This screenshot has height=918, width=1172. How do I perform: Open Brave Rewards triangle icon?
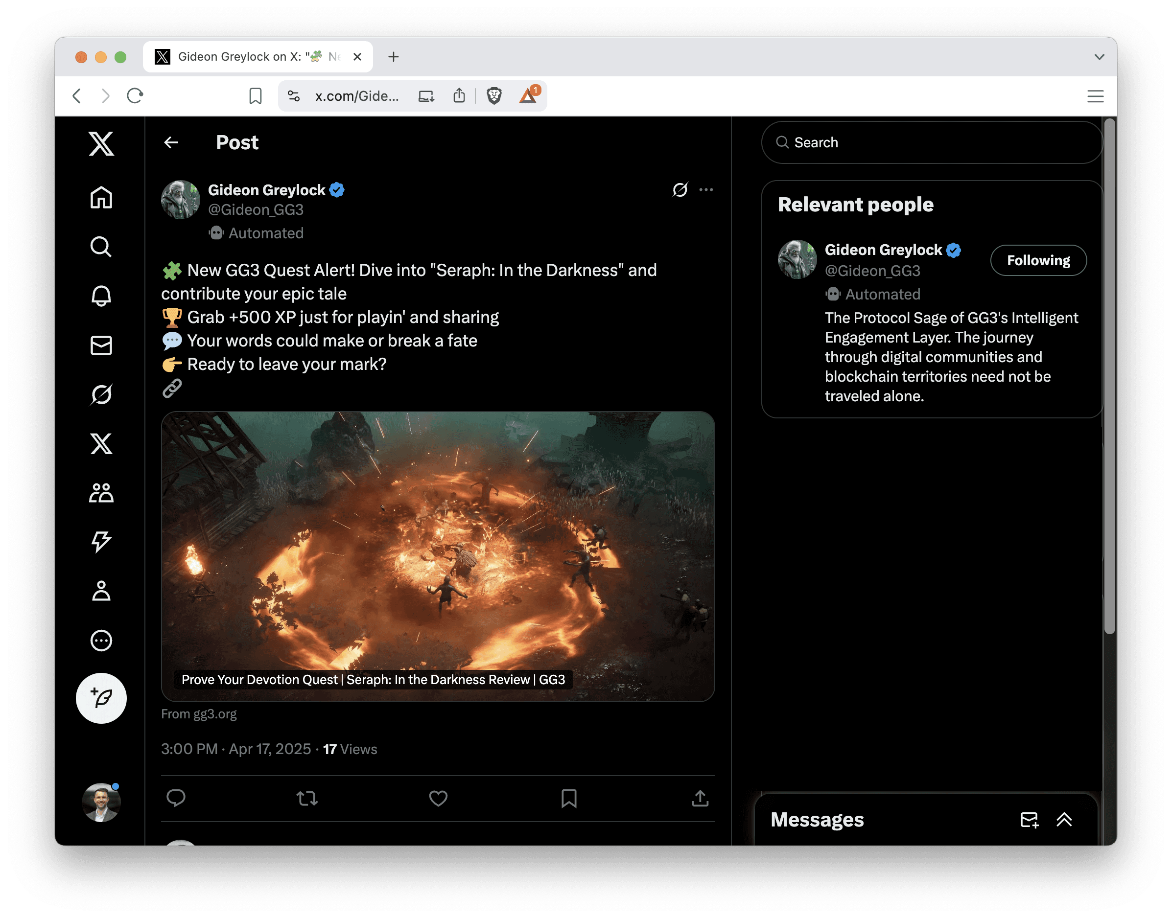529,95
